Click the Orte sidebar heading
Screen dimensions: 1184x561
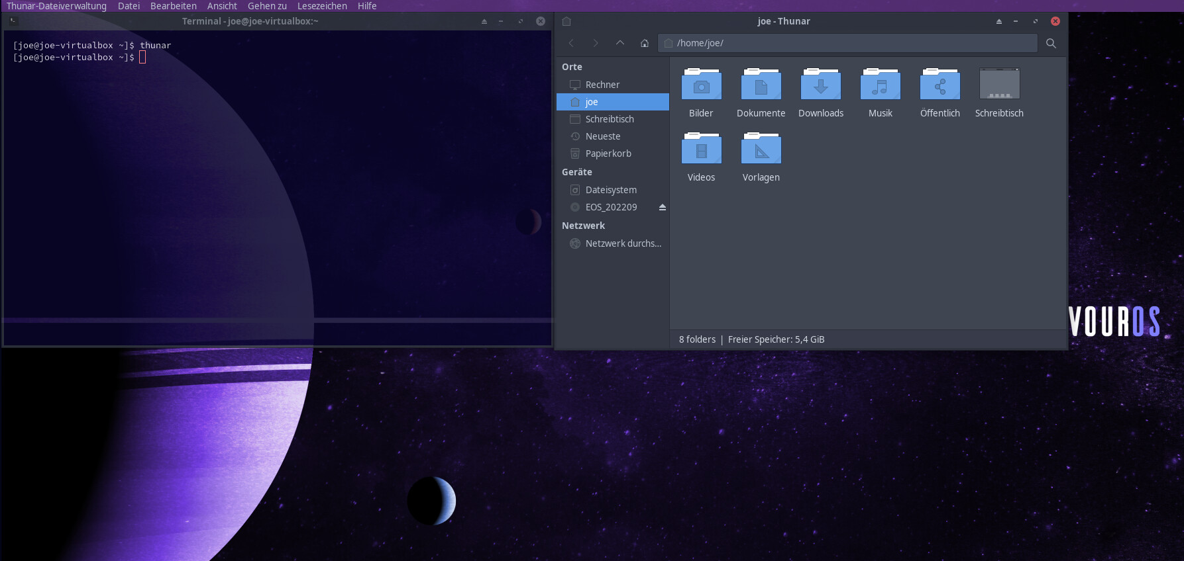572,67
